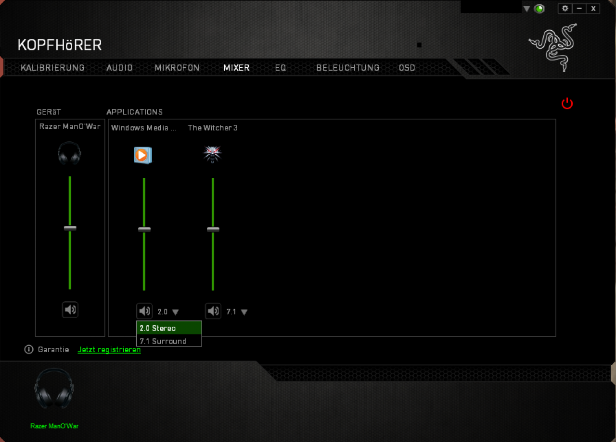This screenshot has width=616, height=442.
Task: Mute the Razer ManO'War device
Action: click(70, 309)
